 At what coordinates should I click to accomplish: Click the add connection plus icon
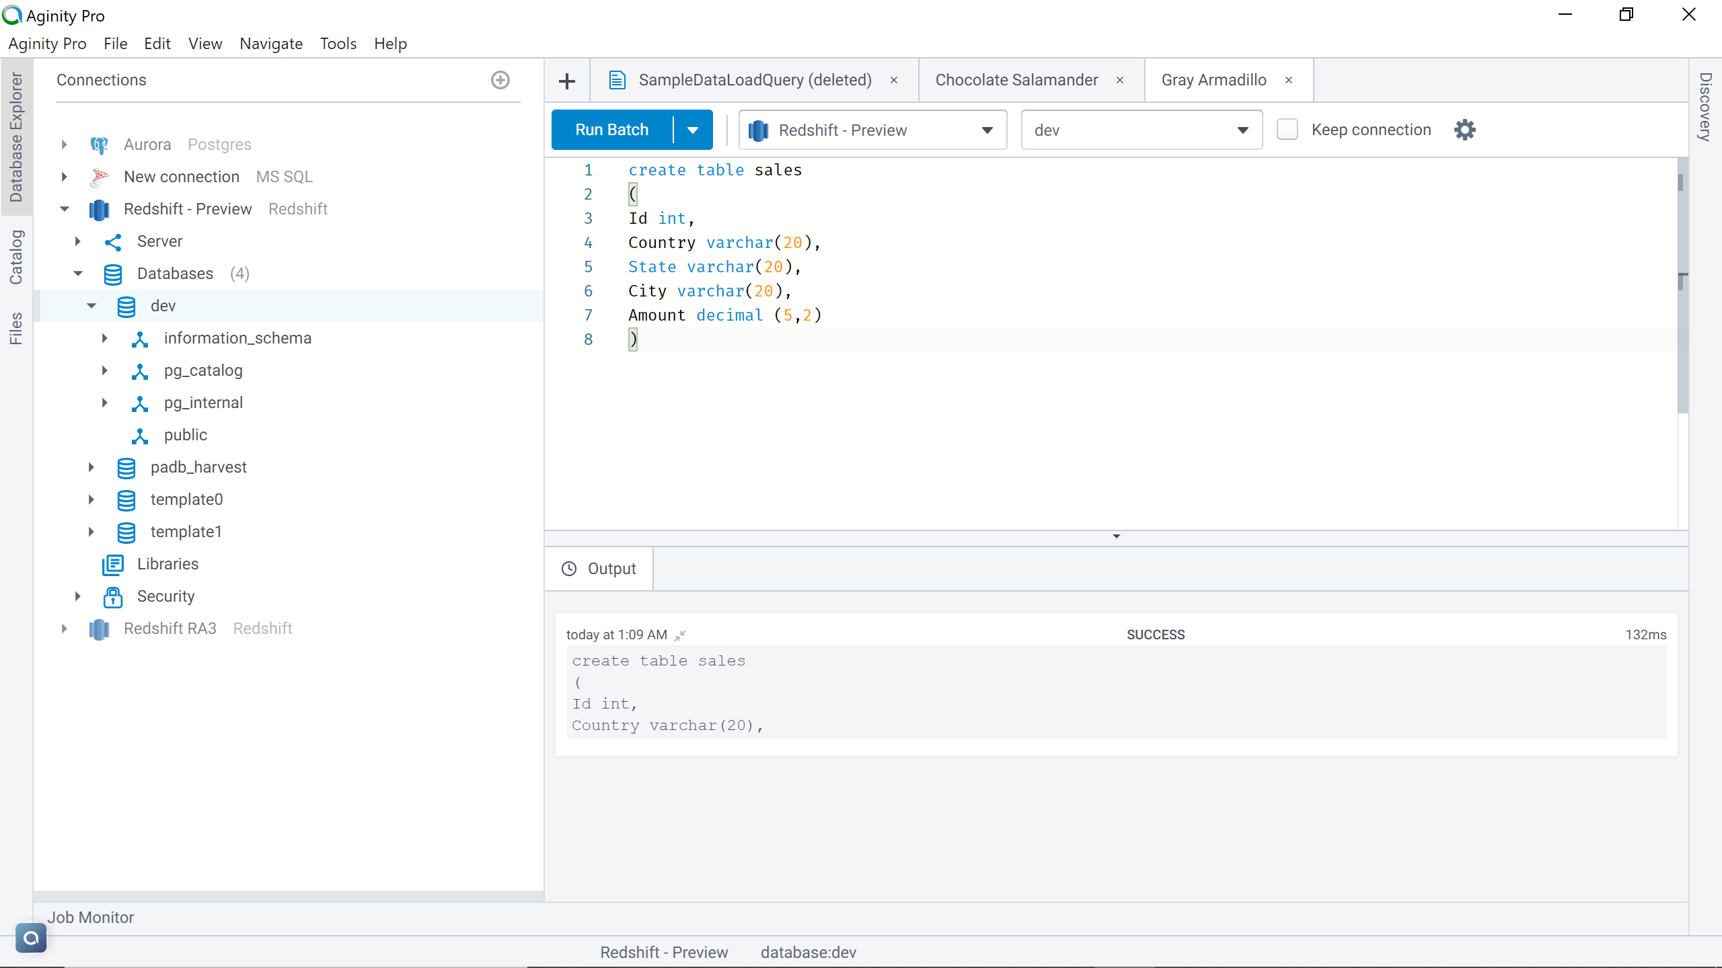coord(500,80)
